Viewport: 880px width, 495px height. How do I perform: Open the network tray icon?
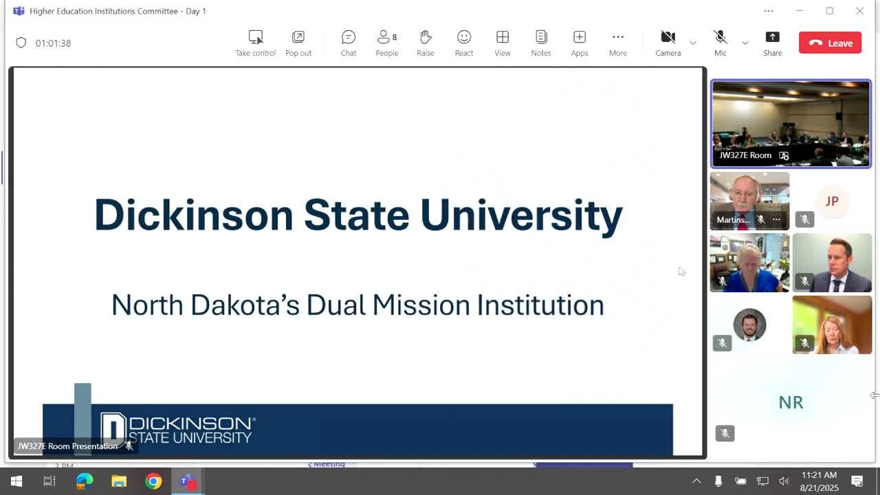[x=762, y=481]
